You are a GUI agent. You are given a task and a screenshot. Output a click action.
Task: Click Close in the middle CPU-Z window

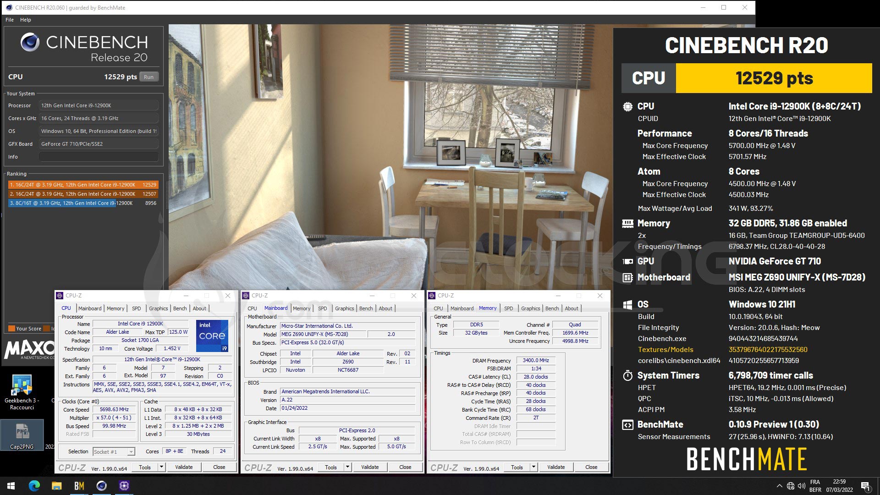coord(405,467)
